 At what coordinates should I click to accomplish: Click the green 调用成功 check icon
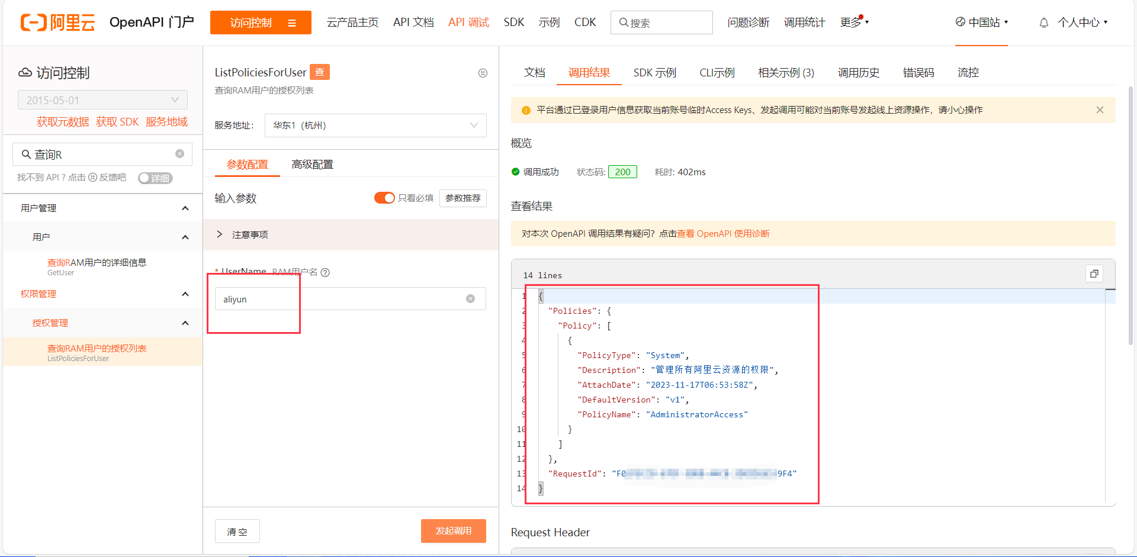pyautogui.click(x=515, y=172)
